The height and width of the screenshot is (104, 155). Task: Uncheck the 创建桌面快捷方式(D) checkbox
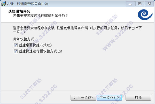point(16,45)
